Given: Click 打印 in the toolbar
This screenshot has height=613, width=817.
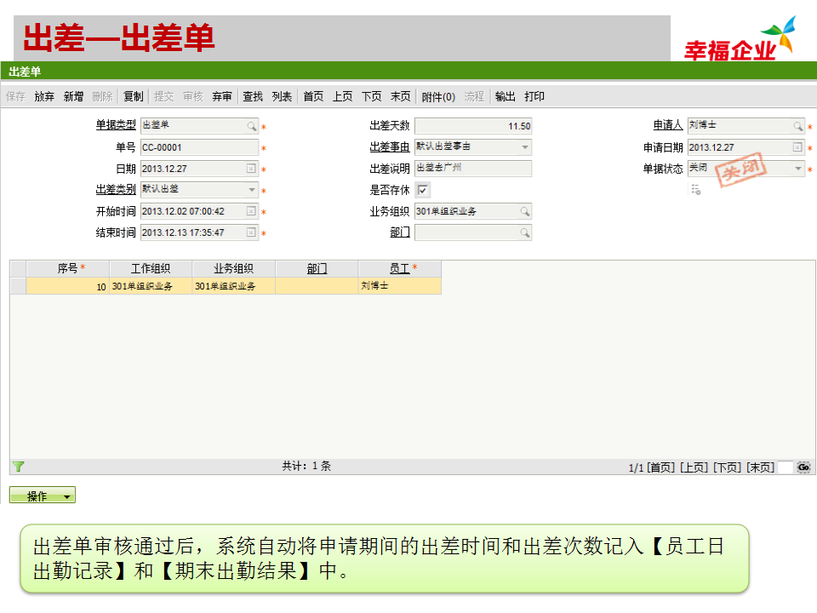Looking at the screenshot, I should (534, 97).
